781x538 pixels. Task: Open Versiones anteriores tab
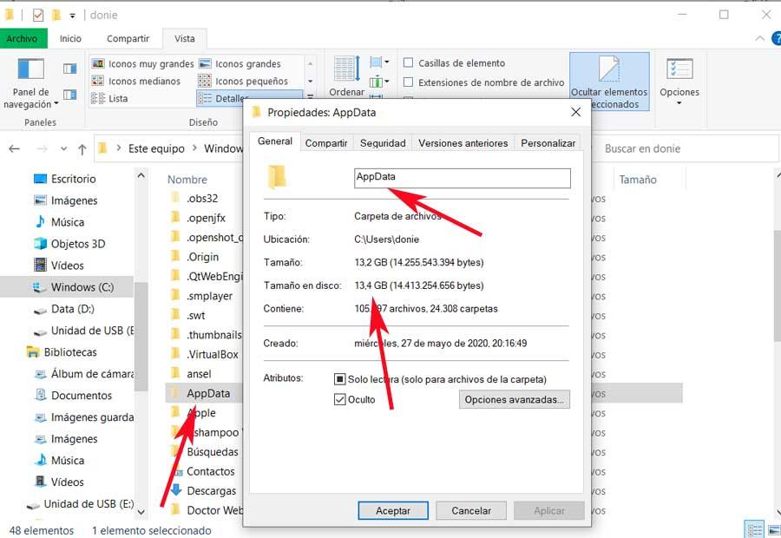pos(463,143)
